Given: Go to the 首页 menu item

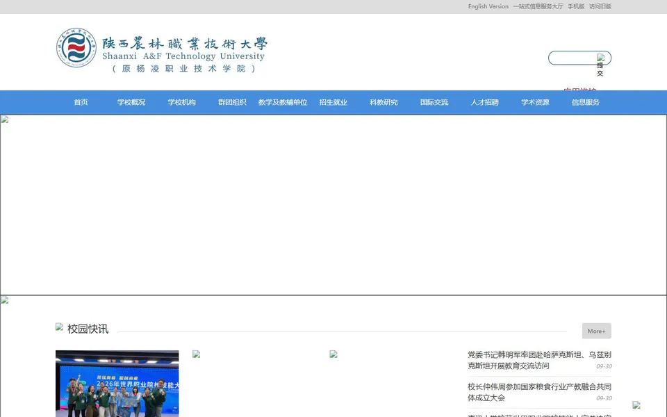Looking at the screenshot, I should pos(81,102).
